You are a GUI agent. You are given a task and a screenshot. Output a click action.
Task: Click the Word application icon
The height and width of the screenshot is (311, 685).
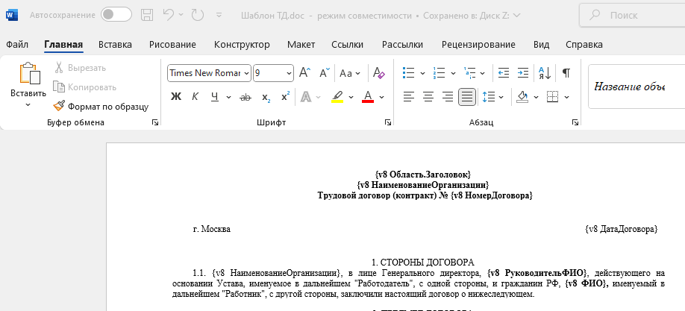pyautogui.click(x=11, y=15)
